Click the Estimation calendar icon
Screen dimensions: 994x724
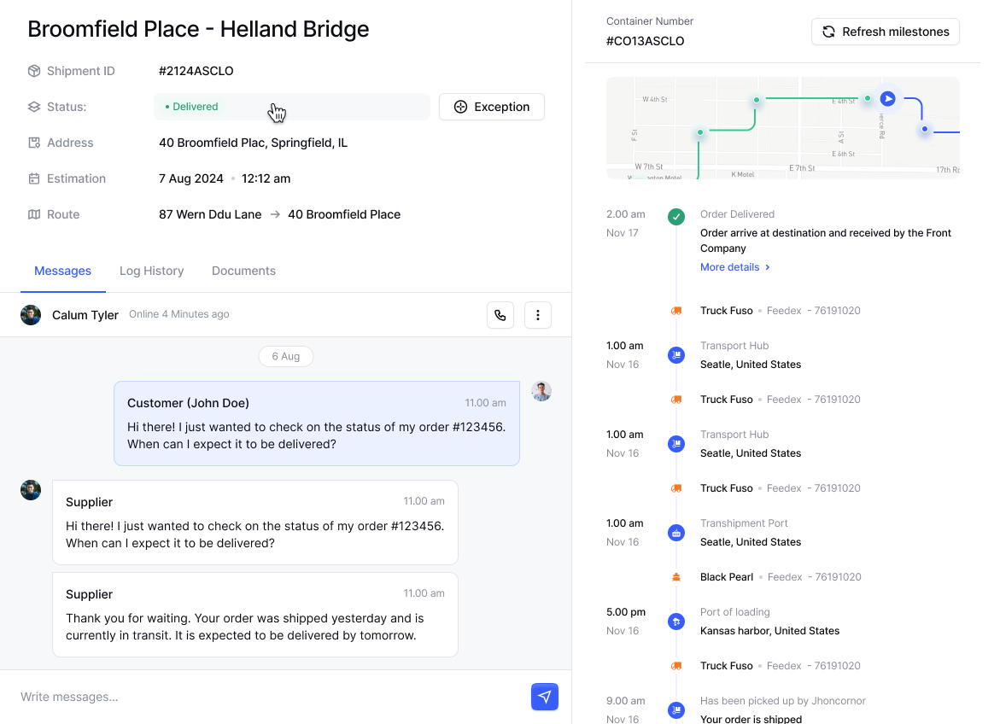[x=34, y=178]
